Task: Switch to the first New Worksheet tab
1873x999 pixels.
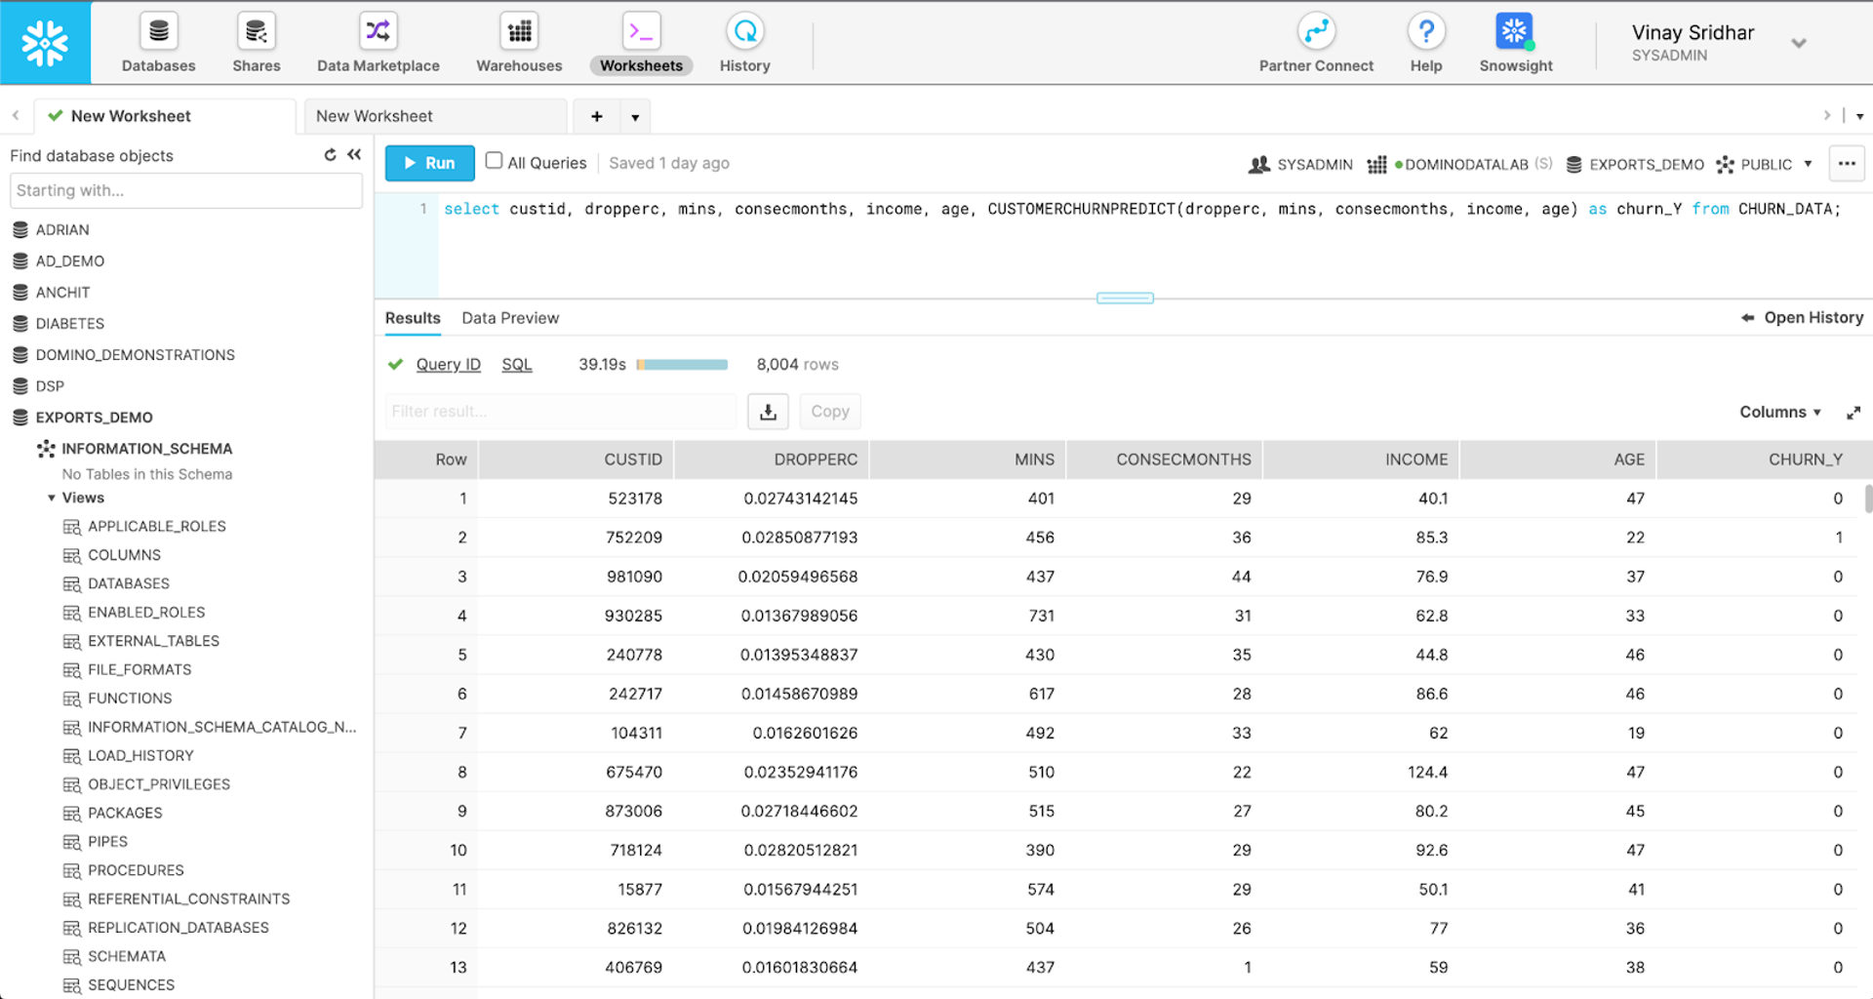Action: 165,116
